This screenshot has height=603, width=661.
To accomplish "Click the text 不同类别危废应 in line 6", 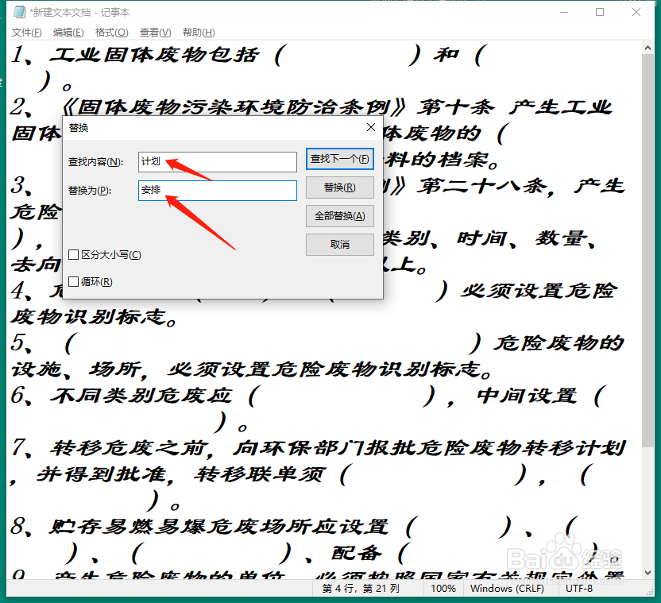I will coord(141,396).
